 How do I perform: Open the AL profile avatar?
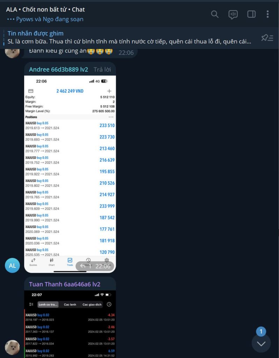pyautogui.click(x=12, y=266)
